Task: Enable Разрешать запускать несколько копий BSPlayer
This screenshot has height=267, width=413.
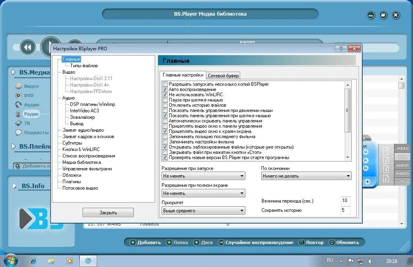Action: coord(165,84)
